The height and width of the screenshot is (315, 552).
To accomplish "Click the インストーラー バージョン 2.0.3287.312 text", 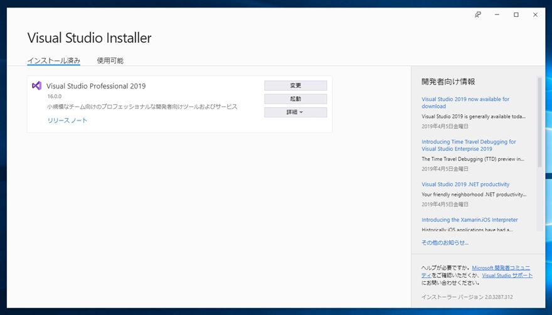I will click(467, 297).
